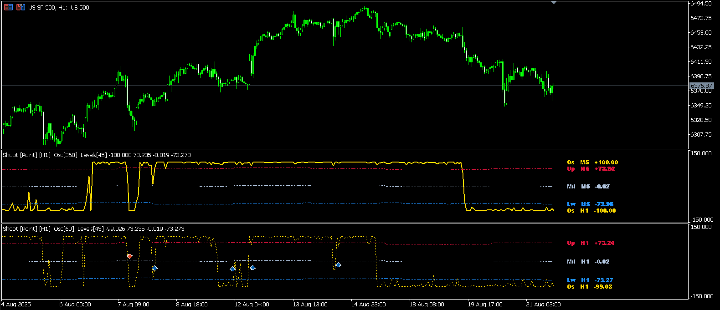
Task: Click the 21 Aug 03:00 time label
Action: pos(544,305)
